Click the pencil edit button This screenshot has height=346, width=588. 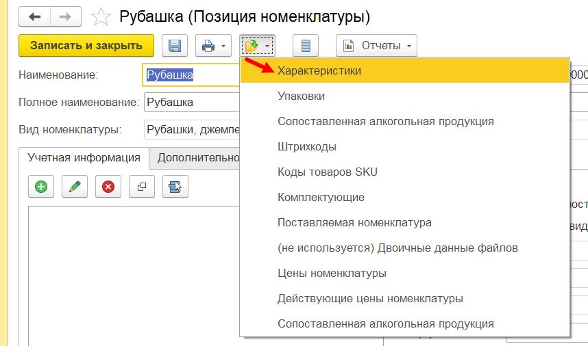(x=75, y=186)
